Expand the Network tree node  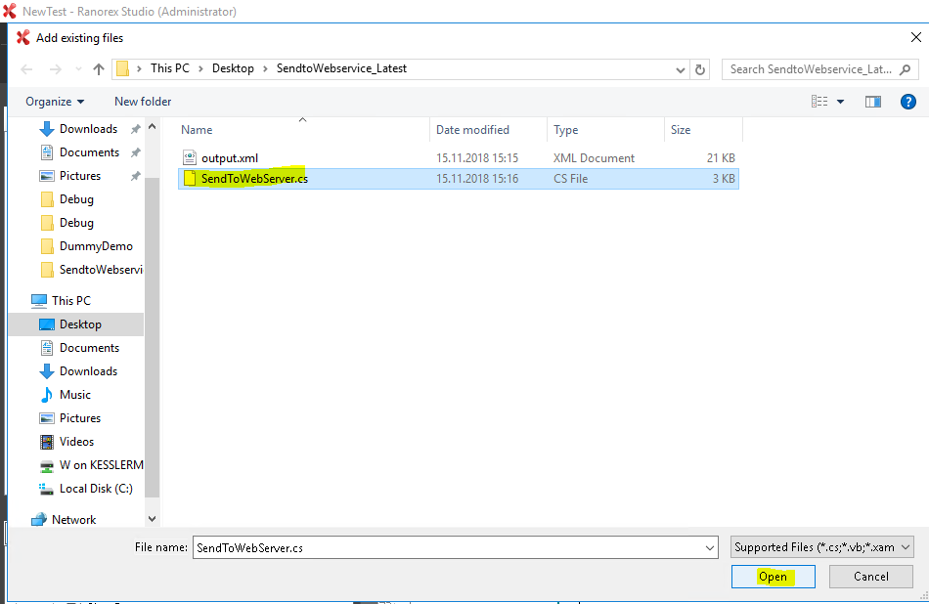[18, 520]
